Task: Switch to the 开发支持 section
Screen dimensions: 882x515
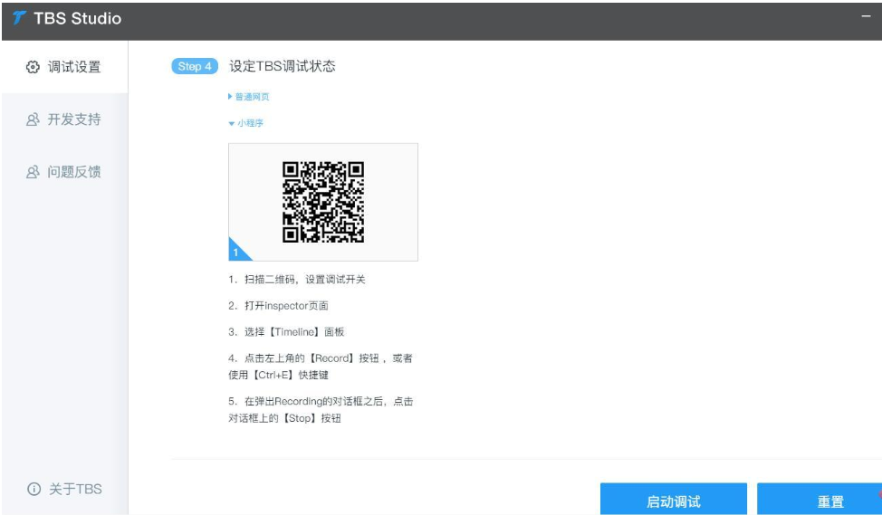Action: pyautogui.click(x=64, y=119)
